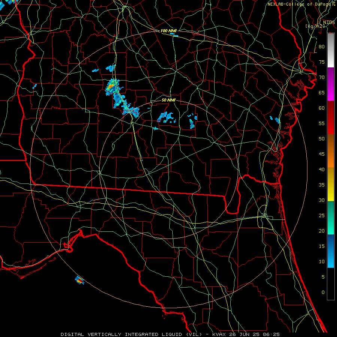Click the isolated storm cell over the Gulf
Screen dimensions: 337x337
click(x=79, y=280)
